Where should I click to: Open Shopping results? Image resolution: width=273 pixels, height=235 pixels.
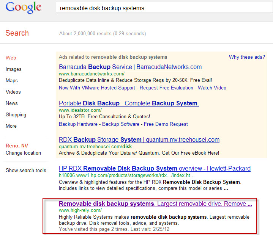tap(16, 115)
